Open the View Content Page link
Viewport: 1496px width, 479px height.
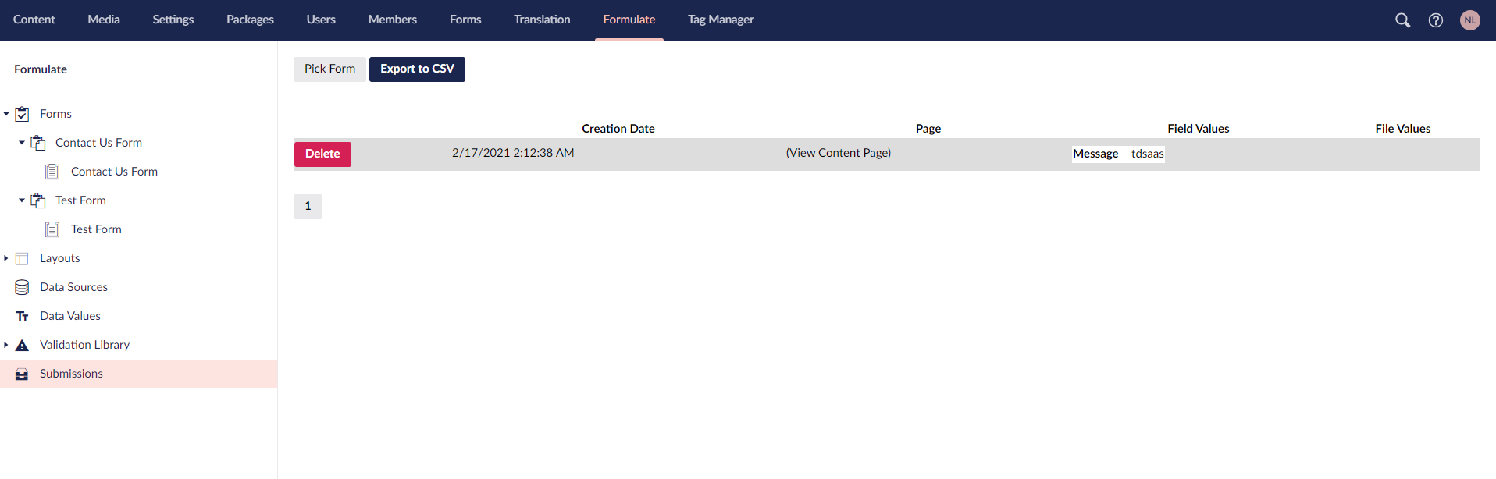click(x=838, y=153)
